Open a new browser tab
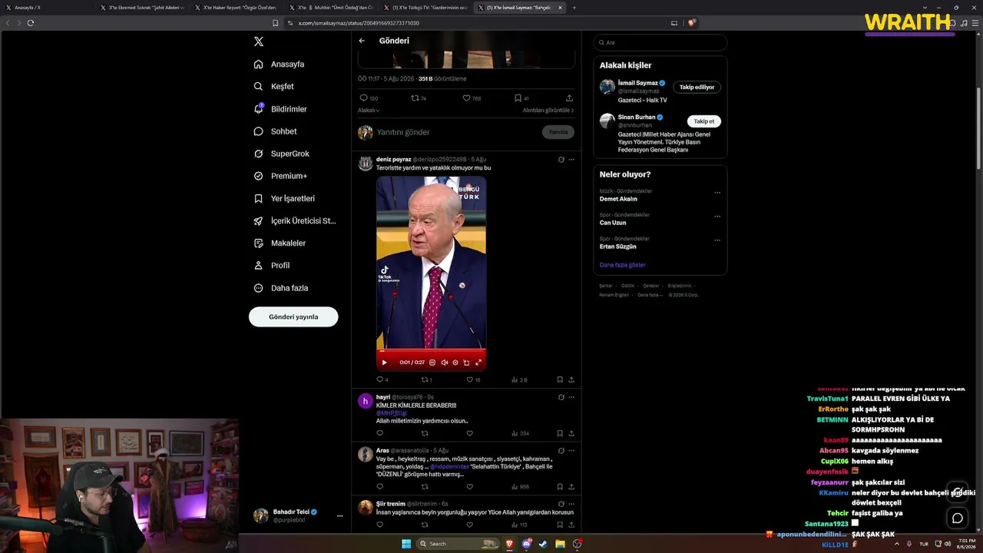The image size is (983, 553). 574,8
